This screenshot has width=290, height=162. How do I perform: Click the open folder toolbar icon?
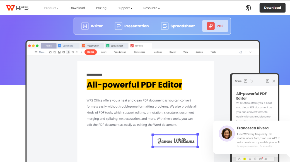pyautogui.click(x=50, y=52)
